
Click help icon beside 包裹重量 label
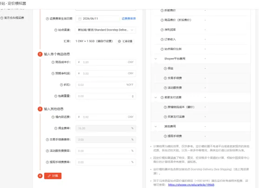coord(56,96)
